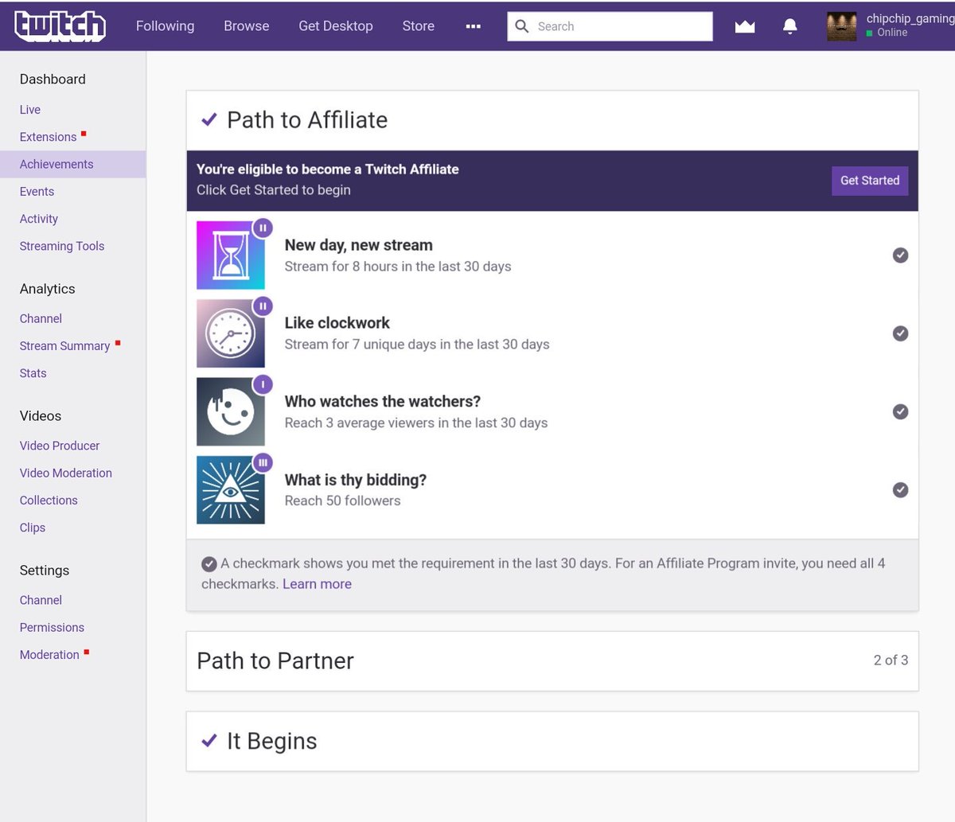Open Events in the sidebar
The image size is (955, 822).
37,192
